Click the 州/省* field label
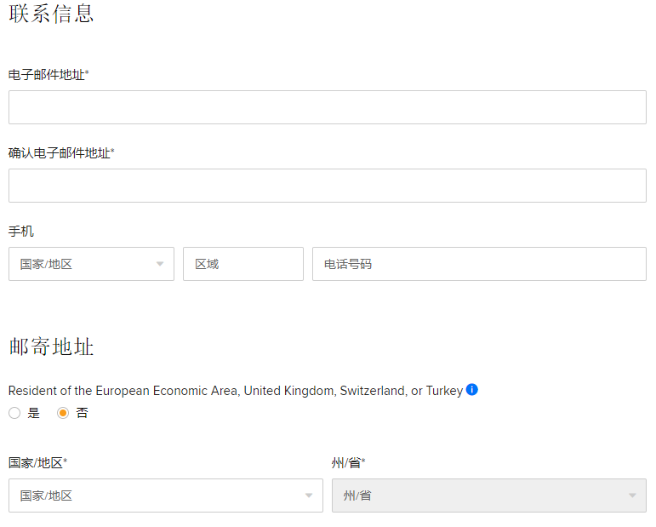This screenshot has height=527, width=656. [x=348, y=463]
